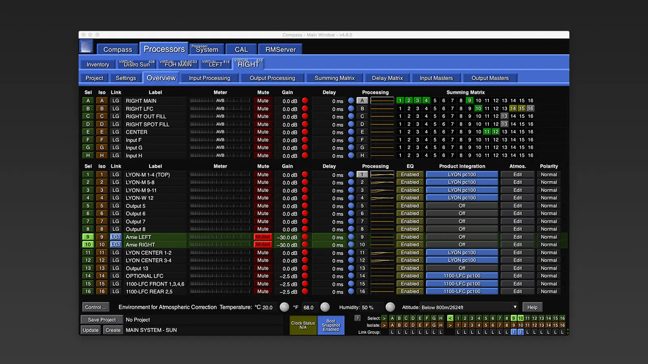This screenshot has height=364, width=648.
Task: Click the blue delay indicator for input A
Action: pyautogui.click(x=351, y=101)
